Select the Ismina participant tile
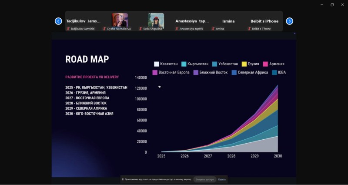This screenshot has width=348, height=185. point(228,21)
